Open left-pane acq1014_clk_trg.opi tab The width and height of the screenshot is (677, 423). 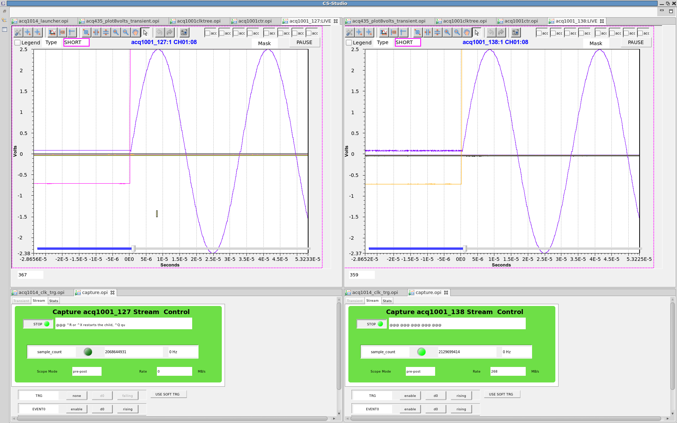(x=42, y=293)
